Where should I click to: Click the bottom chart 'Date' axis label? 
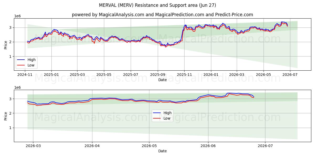click(x=162, y=151)
